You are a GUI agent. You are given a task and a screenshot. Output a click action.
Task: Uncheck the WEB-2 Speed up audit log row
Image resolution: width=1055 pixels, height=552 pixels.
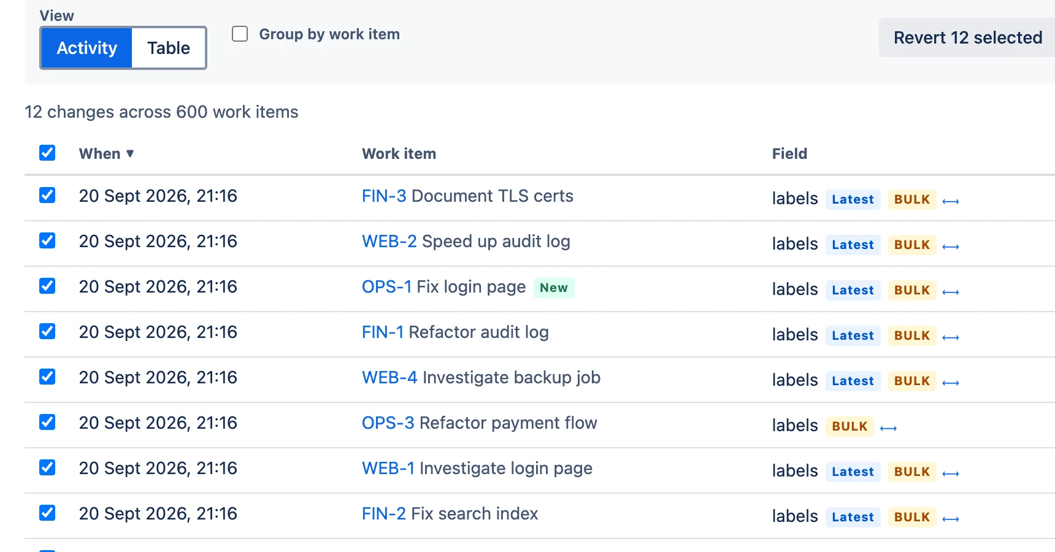pos(47,240)
